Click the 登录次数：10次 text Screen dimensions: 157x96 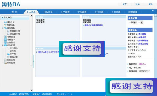pyautogui.click(x=134, y=56)
